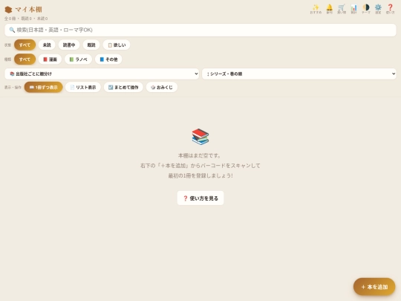401x301 pixels.
Task: Click the 使い方を見る button
Action: click(x=200, y=198)
